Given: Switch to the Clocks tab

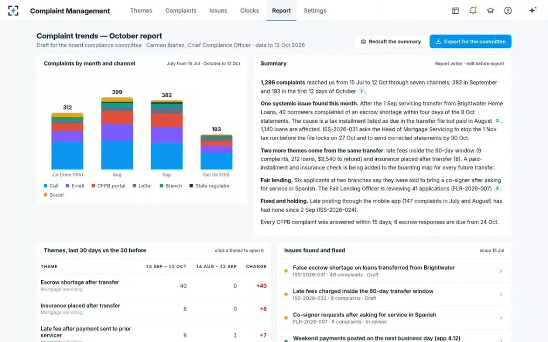Looking at the screenshot, I should [x=249, y=10].
